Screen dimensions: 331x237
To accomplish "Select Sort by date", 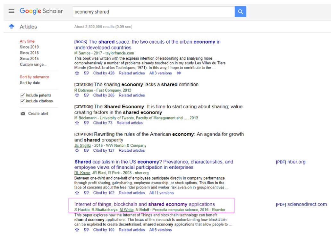I will point(30,83).
